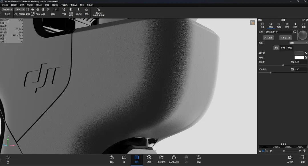Open the material type (塑料) dropdown
The width and height of the screenshot is (308, 166).
298,43
